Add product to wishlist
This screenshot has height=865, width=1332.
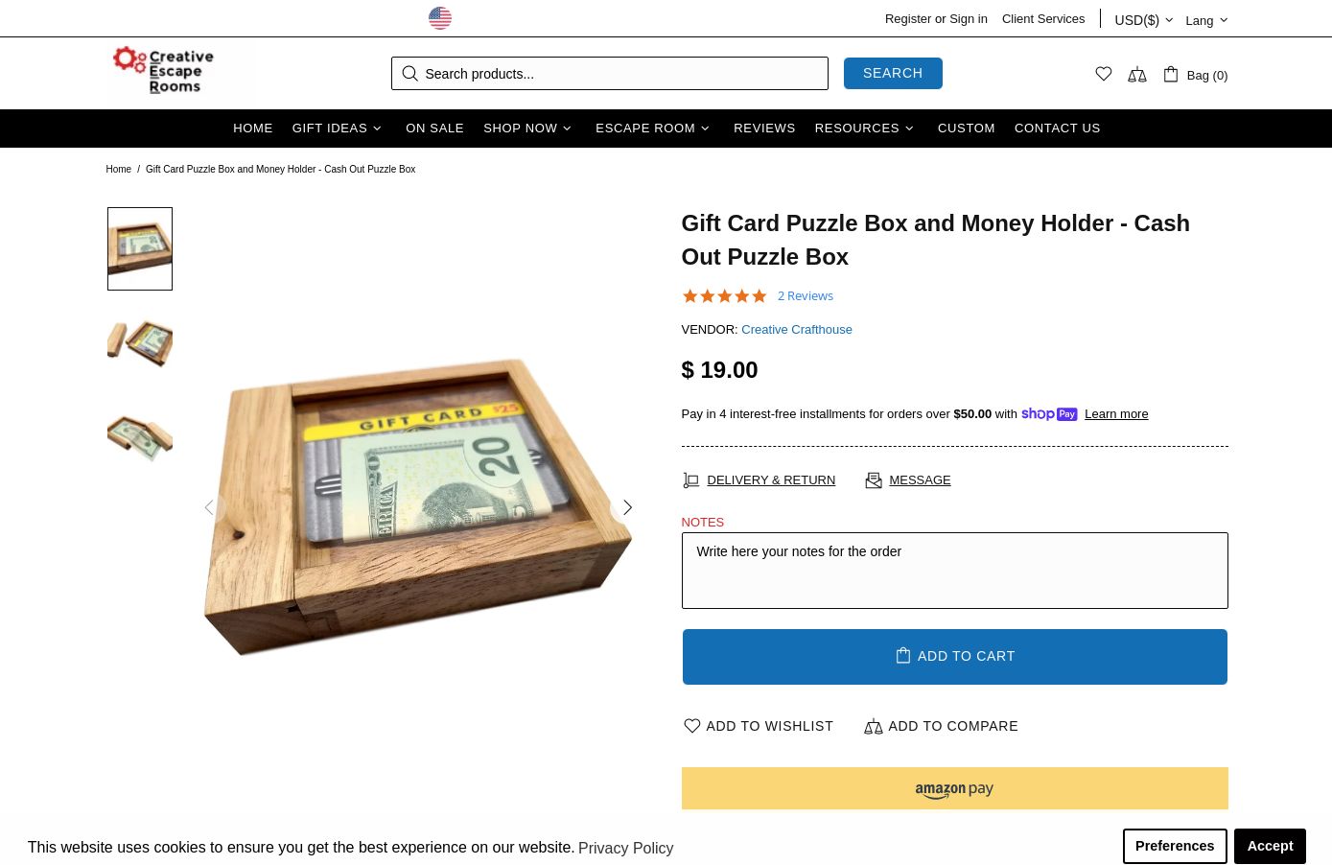[x=759, y=726]
